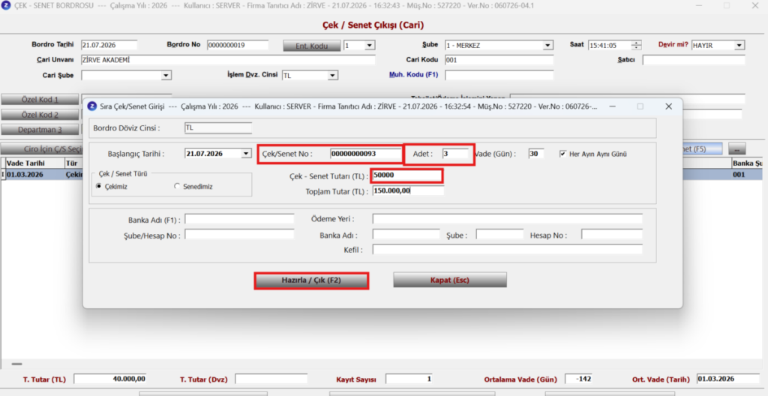Minimize the Sıra Çek/Senet Girişi dialog

point(612,106)
